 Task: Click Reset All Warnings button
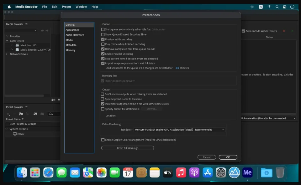[x=128, y=148]
